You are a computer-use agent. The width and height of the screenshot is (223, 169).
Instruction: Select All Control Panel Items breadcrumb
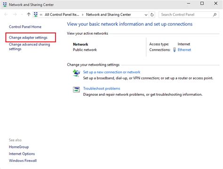tap(62, 15)
